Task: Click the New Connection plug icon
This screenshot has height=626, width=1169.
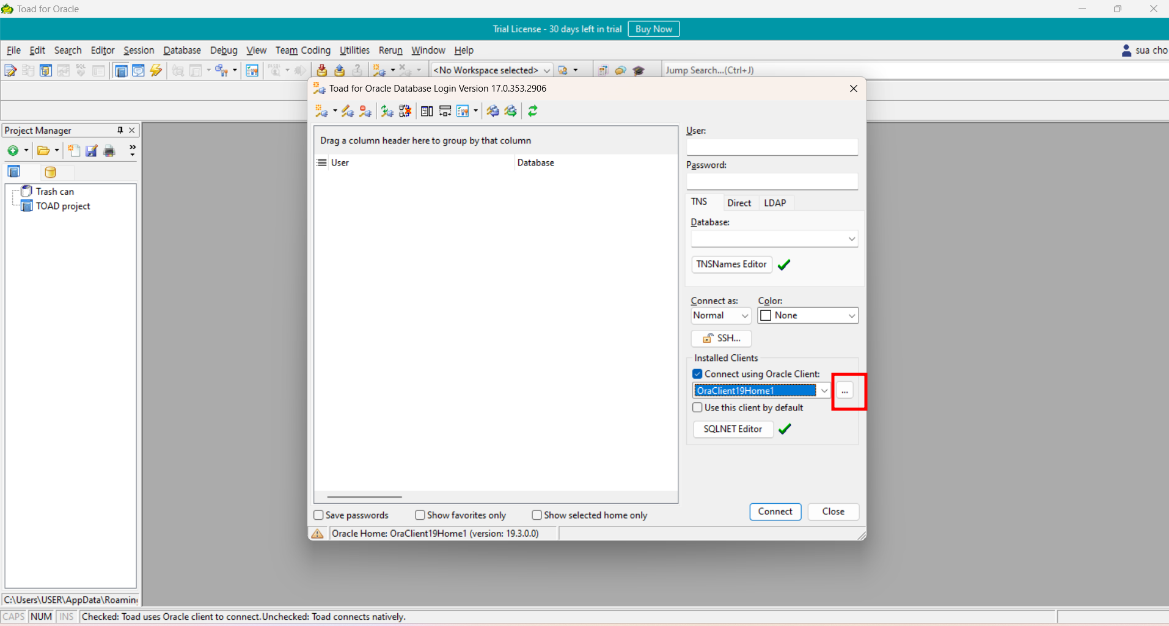Action: pyautogui.click(x=321, y=111)
